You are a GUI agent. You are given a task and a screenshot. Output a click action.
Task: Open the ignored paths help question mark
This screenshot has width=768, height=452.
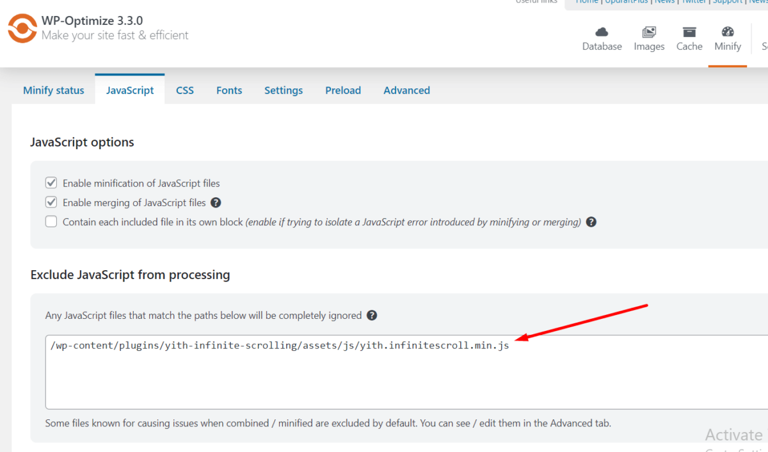(371, 315)
